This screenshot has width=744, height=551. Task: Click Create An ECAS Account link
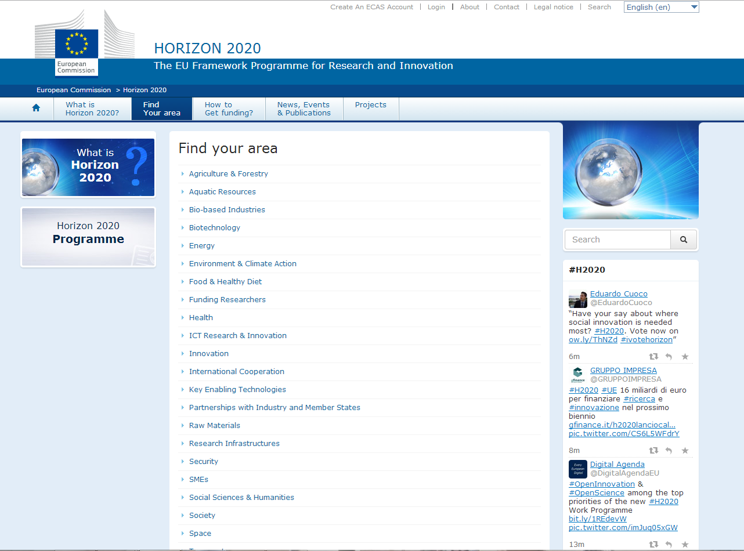tap(372, 7)
